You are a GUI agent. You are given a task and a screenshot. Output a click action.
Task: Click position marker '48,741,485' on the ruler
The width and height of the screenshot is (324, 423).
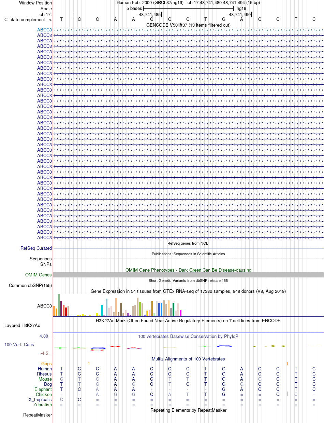point(149,14)
